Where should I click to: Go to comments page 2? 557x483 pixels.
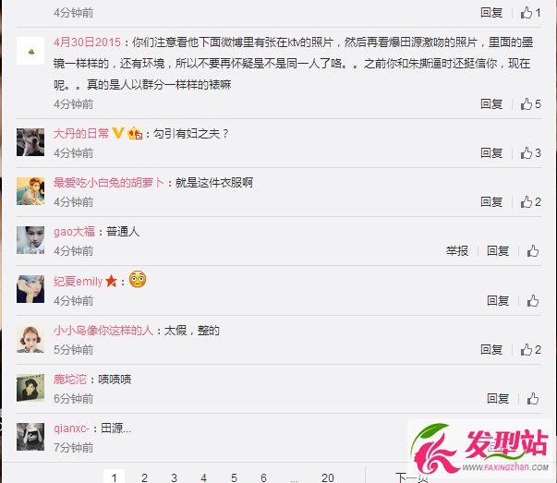click(144, 477)
